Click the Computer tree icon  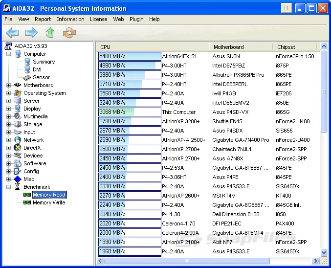pyautogui.click(x=18, y=54)
